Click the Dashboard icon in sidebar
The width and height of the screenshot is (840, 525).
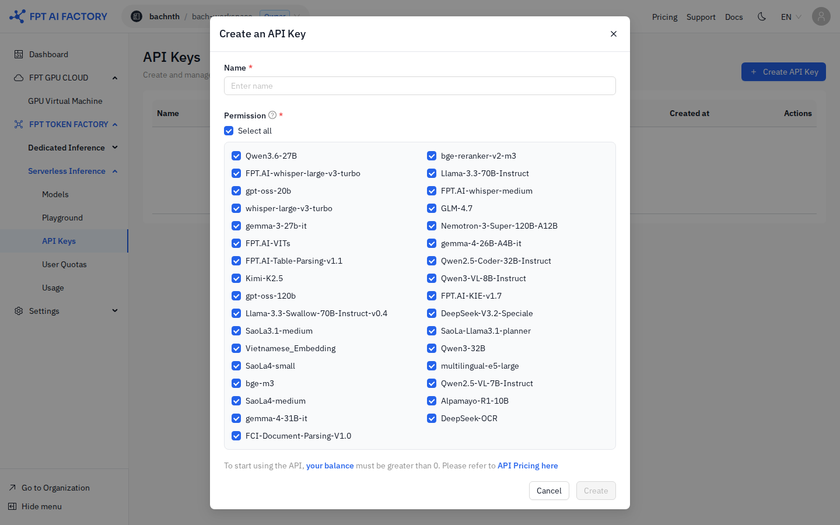(19, 54)
